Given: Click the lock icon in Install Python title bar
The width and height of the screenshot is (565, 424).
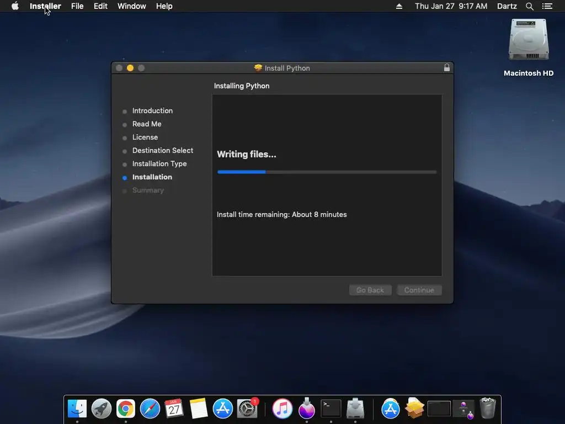Looking at the screenshot, I should pyautogui.click(x=447, y=68).
